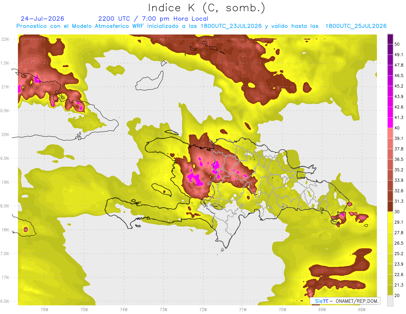Click the colorbar value "21.3"
Screen dimensions: 406x314
399,285
